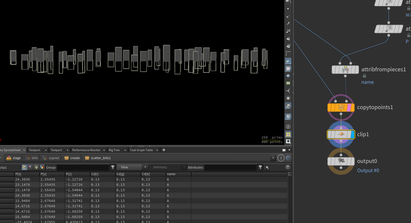
Task: Click the sopnet path breadcrumb
Action: [x=54, y=158]
